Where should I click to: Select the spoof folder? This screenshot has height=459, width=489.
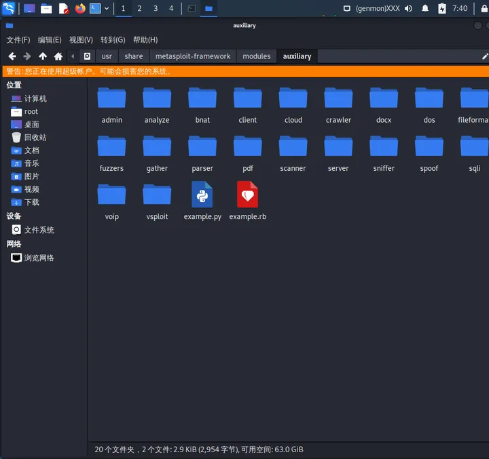click(429, 153)
